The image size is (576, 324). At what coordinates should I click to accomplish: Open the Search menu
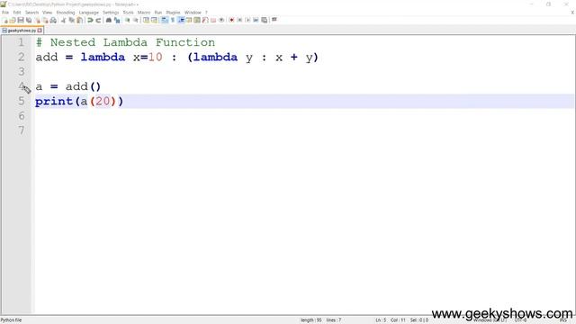pos(31,13)
